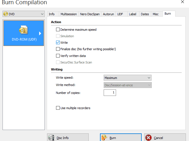Enable Use multiple recorders
This screenshot has height=141, width=189.
tap(58, 108)
